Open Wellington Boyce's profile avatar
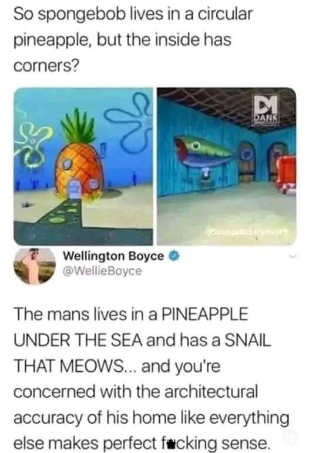309x453 pixels. tap(35, 266)
